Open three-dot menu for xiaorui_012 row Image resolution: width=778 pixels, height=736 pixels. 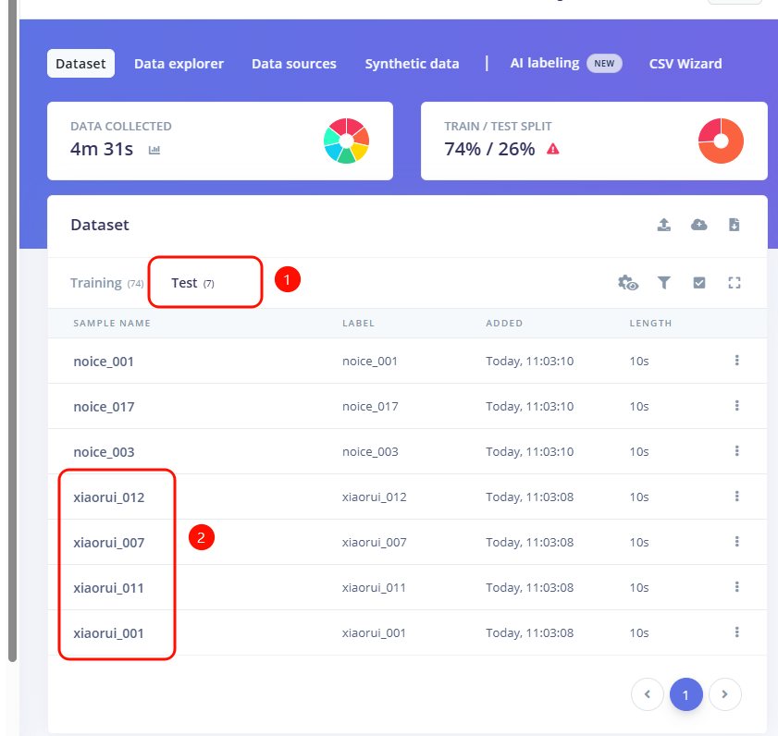pos(736,497)
